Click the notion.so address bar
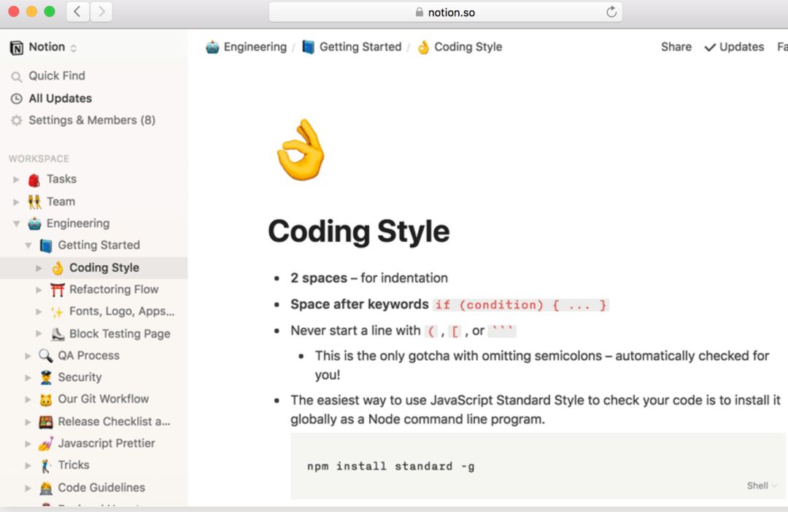The height and width of the screenshot is (512, 788). [446, 12]
